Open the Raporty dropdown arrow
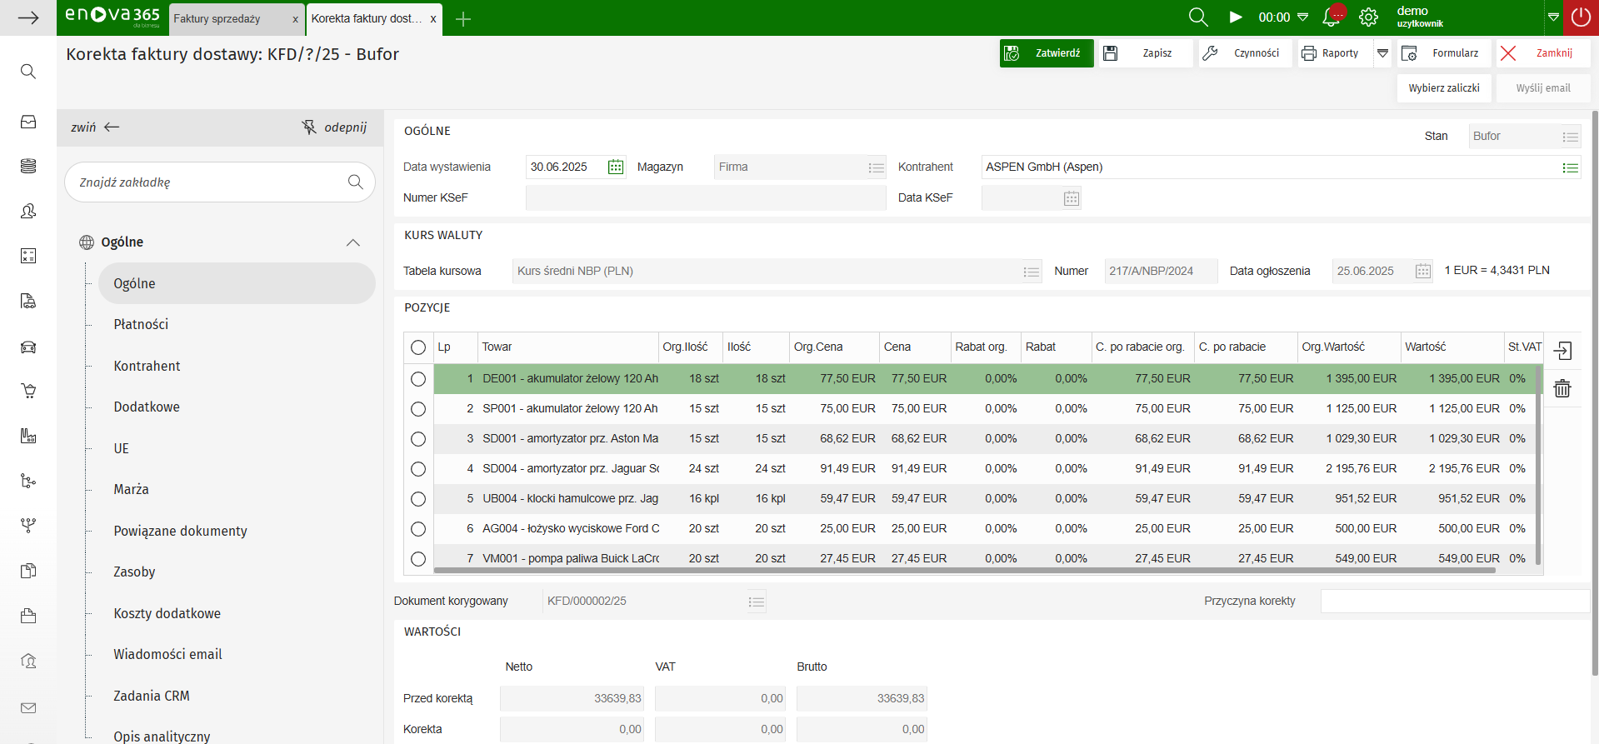 pos(1382,53)
